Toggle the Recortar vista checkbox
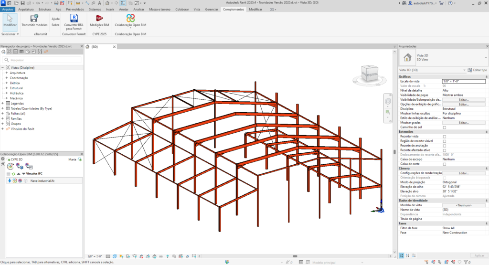The height and width of the screenshot is (265, 489). [x=445, y=137]
